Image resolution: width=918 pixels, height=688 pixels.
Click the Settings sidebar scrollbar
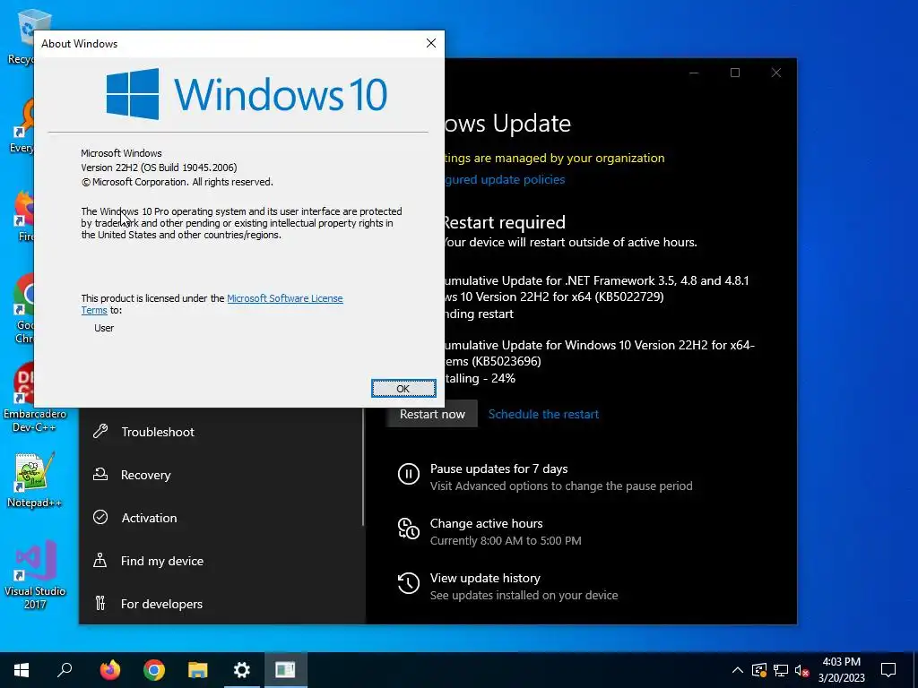(363, 466)
